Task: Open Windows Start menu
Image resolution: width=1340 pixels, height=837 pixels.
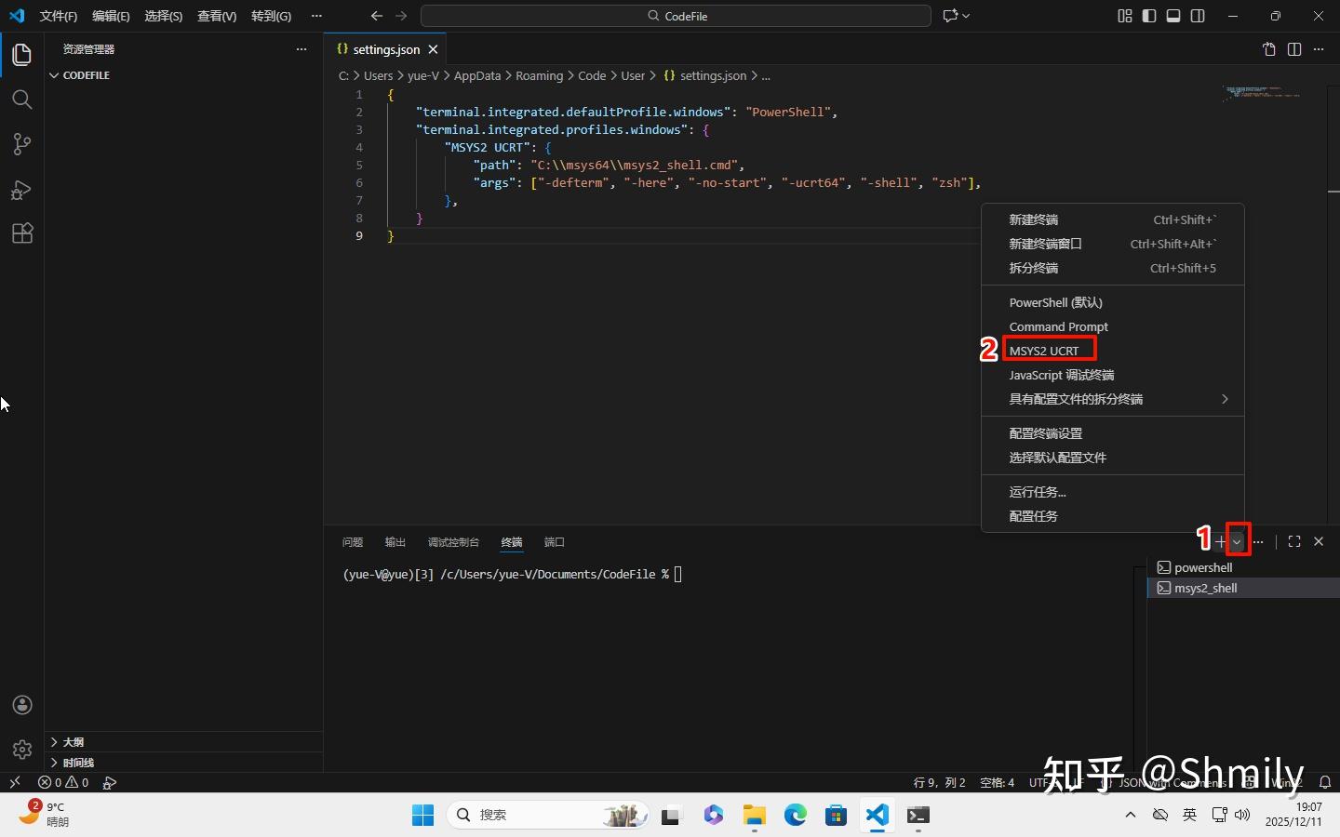Action: pos(422,816)
